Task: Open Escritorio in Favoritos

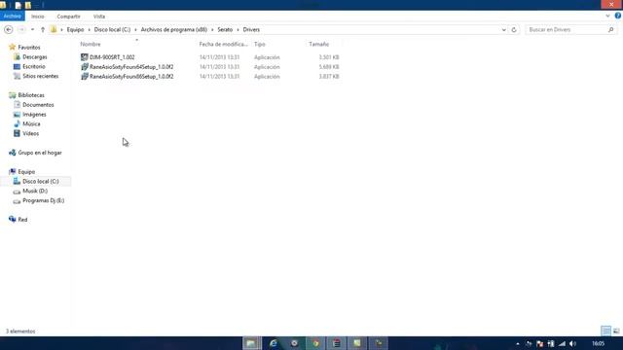Action: click(x=34, y=66)
